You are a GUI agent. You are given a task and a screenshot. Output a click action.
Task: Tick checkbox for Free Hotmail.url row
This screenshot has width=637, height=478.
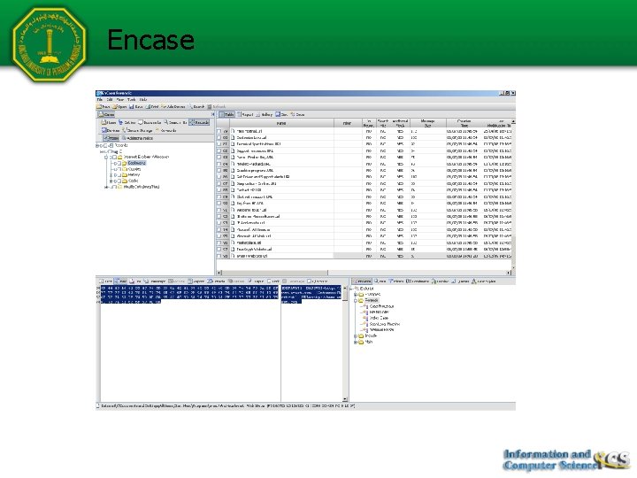[219, 131]
